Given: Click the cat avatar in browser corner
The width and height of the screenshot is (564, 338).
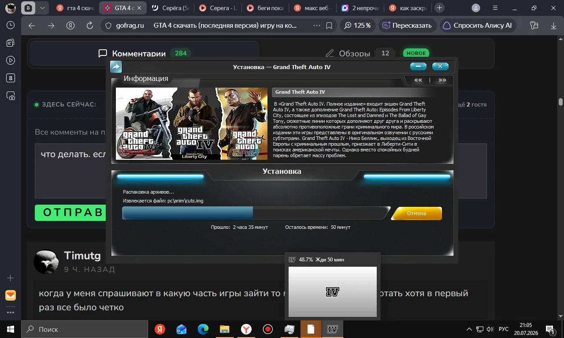Looking at the screenshot, I should click(x=11, y=8).
